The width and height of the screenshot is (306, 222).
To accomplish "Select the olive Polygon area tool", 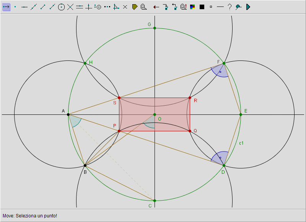I will (x=135, y=7).
